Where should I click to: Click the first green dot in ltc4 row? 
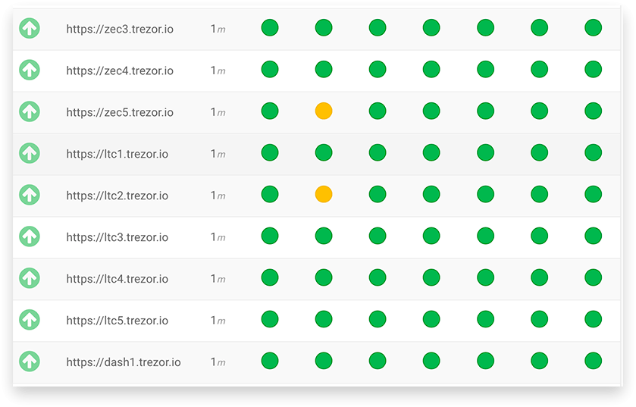(x=270, y=277)
